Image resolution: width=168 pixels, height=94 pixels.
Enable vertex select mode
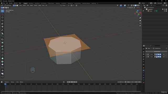click(x=14, y=5)
